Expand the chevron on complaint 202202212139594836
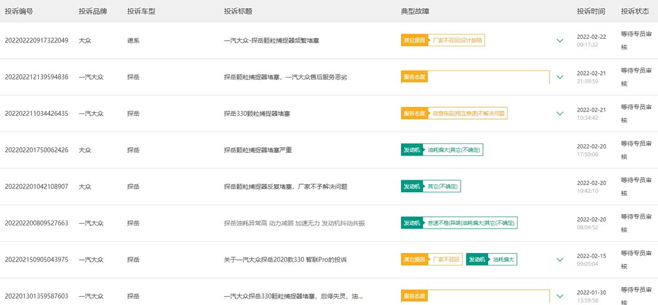The width and height of the screenshot is (658, 305). (560, 77)
